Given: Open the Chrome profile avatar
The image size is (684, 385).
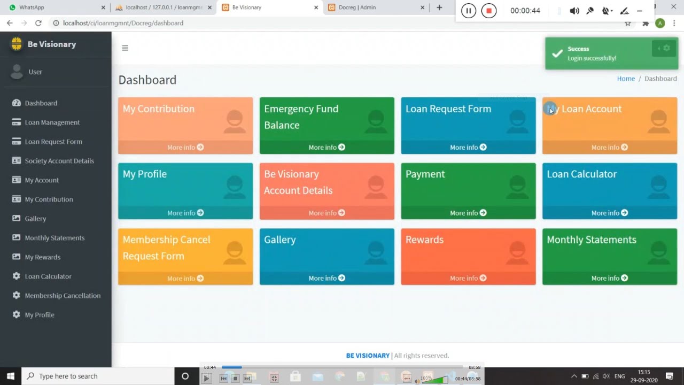Looking at the screenshot, I should (x=660, y=23).
